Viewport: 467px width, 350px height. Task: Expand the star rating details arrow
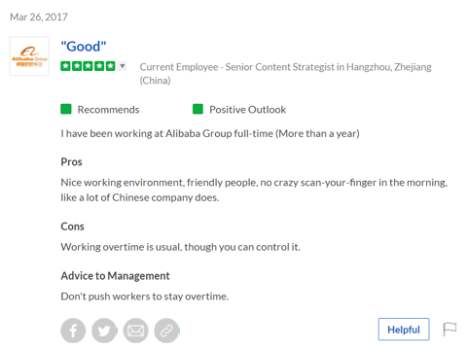(123, 66)
